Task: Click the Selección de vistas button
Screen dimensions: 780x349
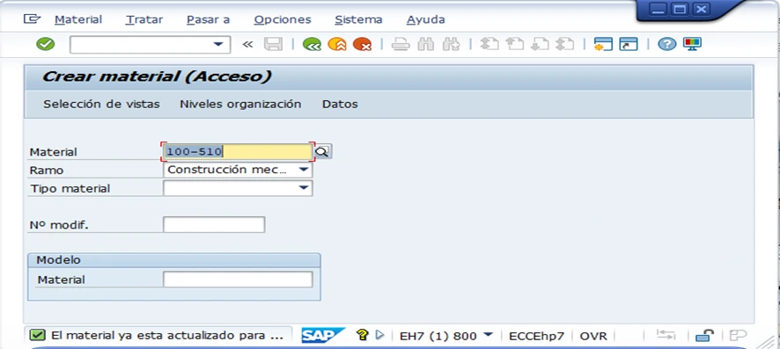Action: tap(101, 105)
